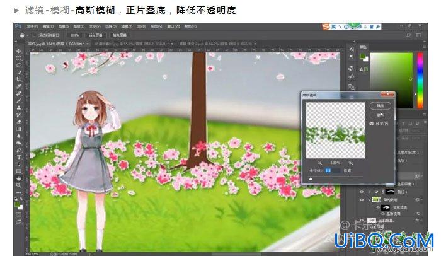441x256 pixels.
Task: Select the Gradient tool
Action: coord(19,129)
